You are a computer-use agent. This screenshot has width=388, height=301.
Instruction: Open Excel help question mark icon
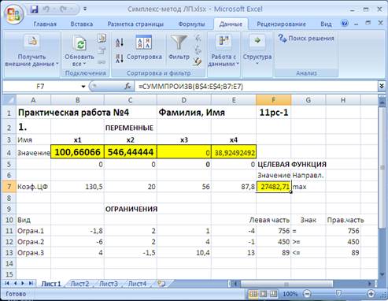click(x=345, y=24)
